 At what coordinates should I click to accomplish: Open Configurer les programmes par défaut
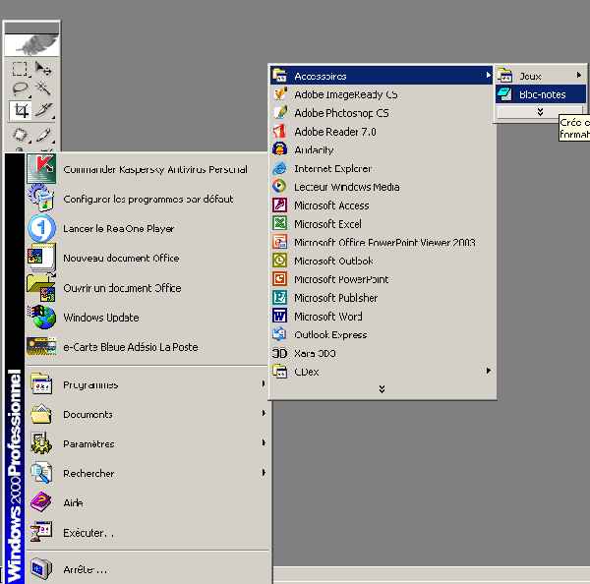tap(147, 199)
